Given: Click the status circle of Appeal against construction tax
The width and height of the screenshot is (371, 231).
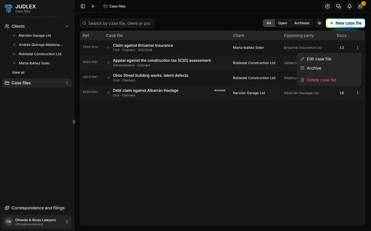Looking at the screenshot, I should tap(108, 63).
